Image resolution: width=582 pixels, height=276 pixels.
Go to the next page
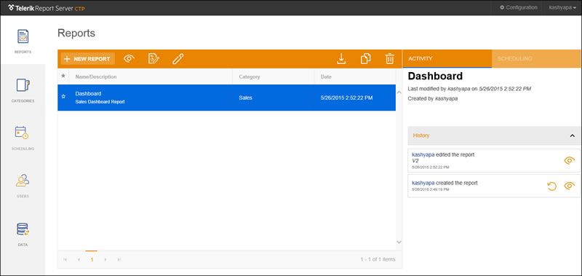(105, 260)
